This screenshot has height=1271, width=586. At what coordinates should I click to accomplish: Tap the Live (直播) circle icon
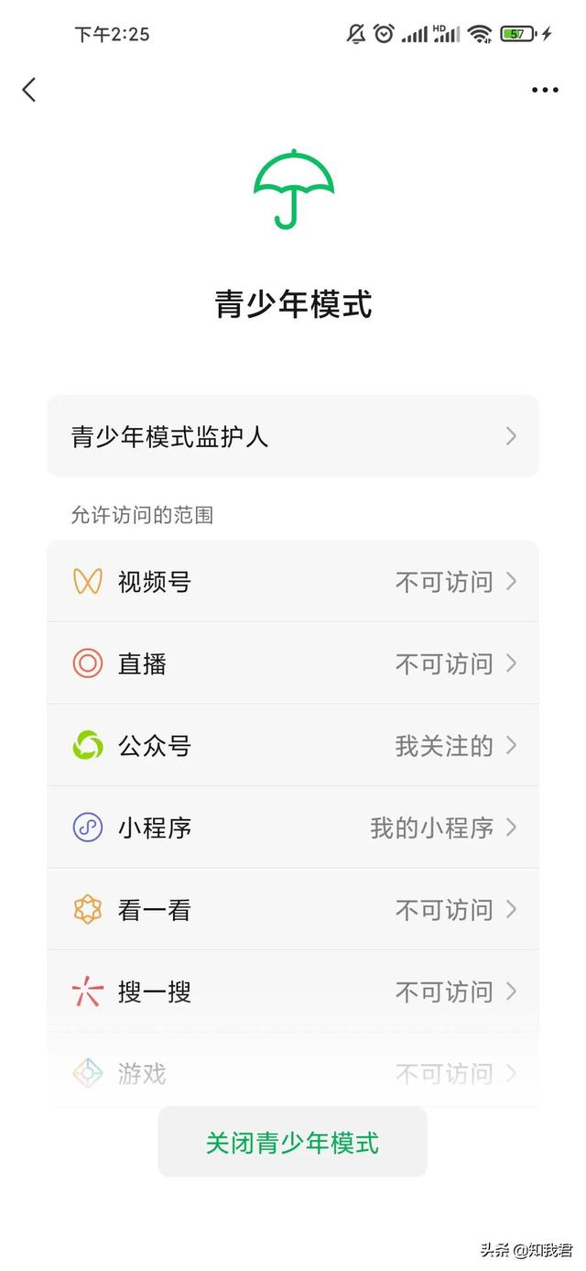tap(88, 663)
